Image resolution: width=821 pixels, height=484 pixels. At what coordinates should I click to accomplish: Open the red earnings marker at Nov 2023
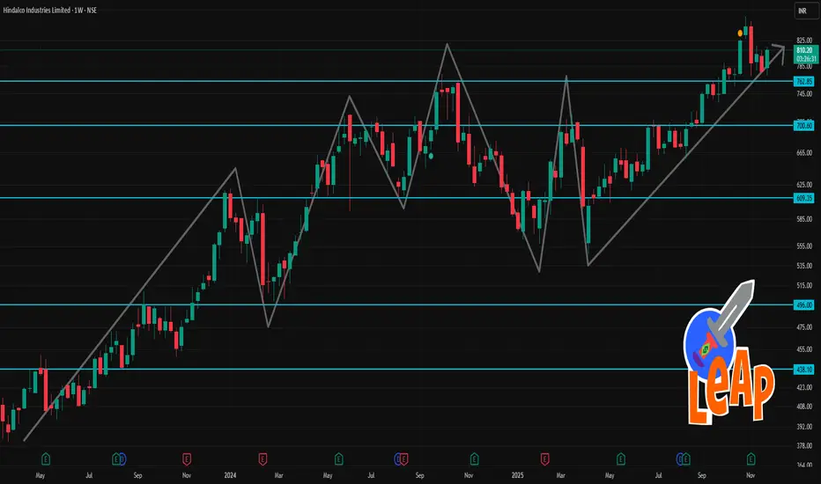187,459
